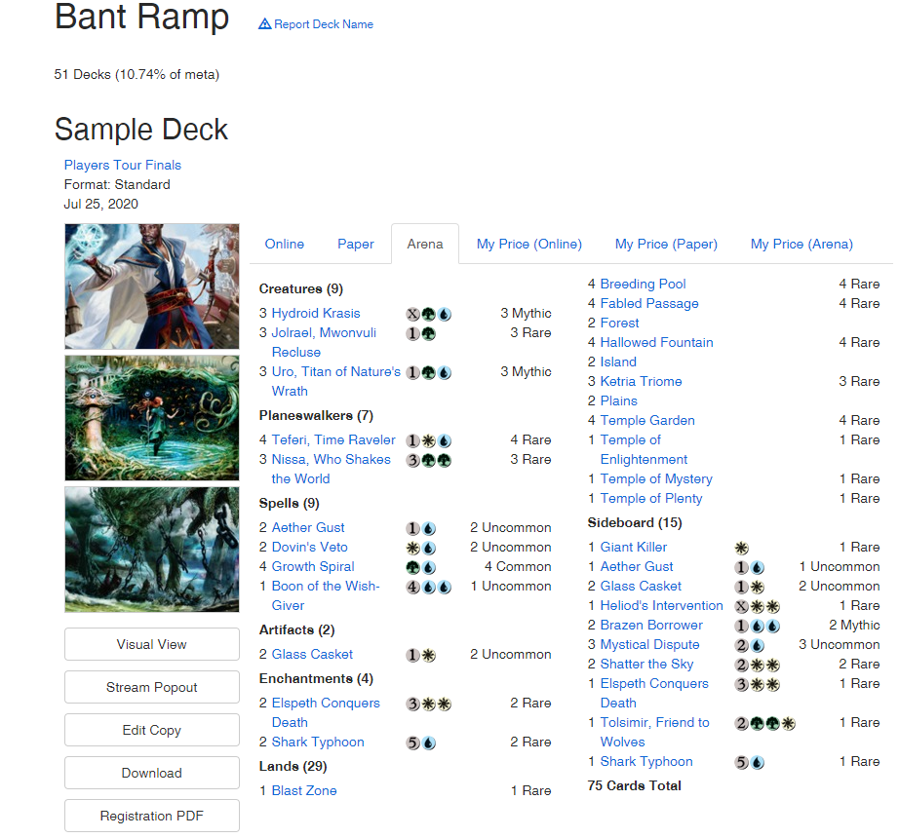Click the report flag icon near the deck name
The image size is (899, 838).
265,23
